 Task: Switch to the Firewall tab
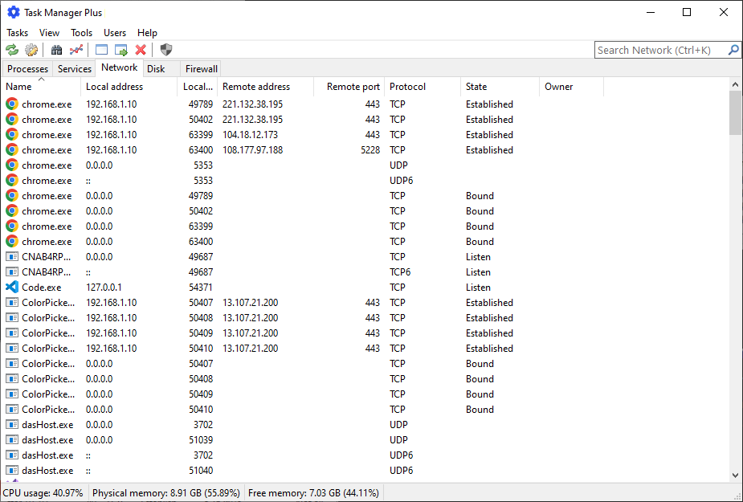[202, 69]
